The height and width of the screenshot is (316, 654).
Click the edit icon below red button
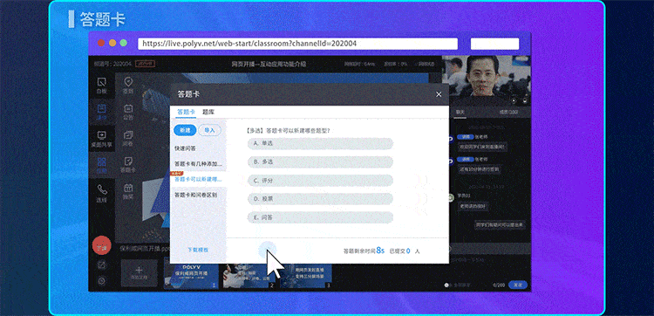[x=101, y=264]
